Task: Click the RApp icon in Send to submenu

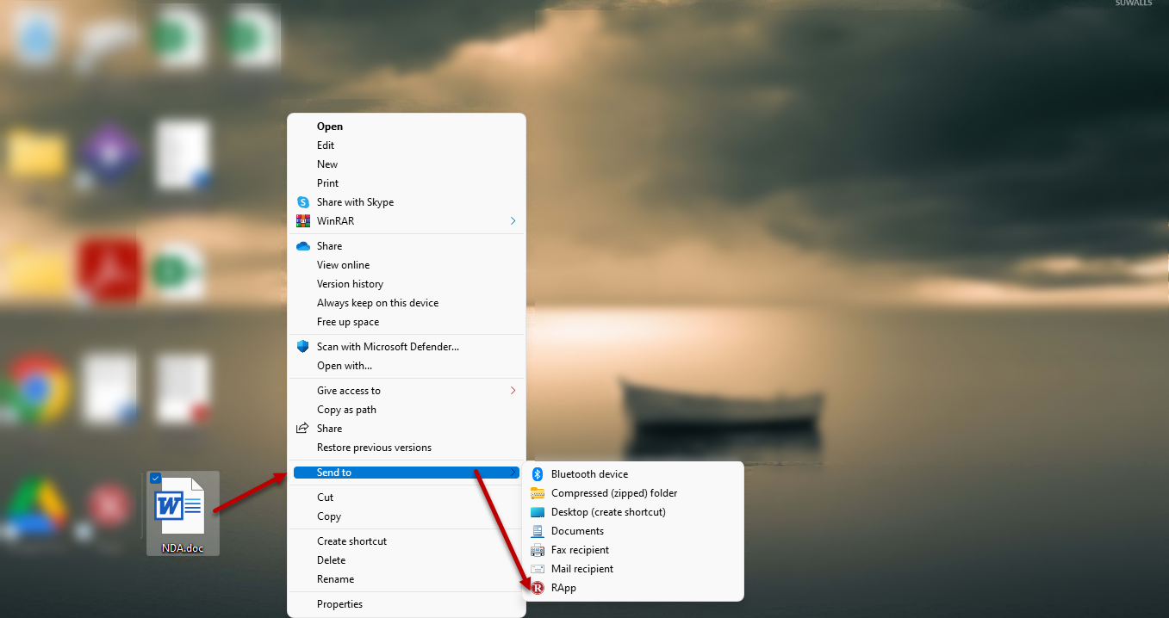Action: pyautogui.click(x=538, y=588)
